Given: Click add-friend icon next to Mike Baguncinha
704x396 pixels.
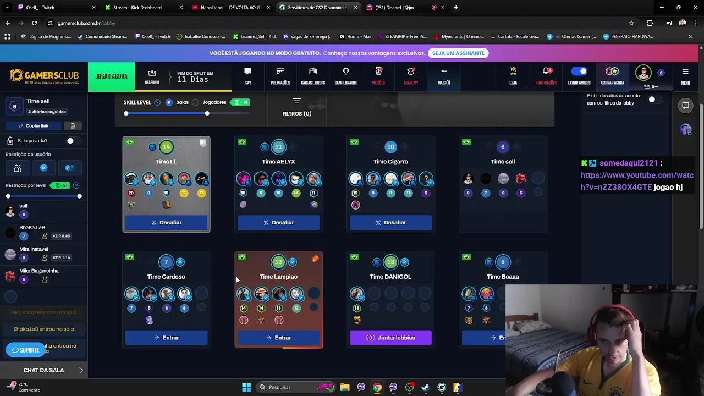Looking at the screenshot, I should click(x=45, y=279).
